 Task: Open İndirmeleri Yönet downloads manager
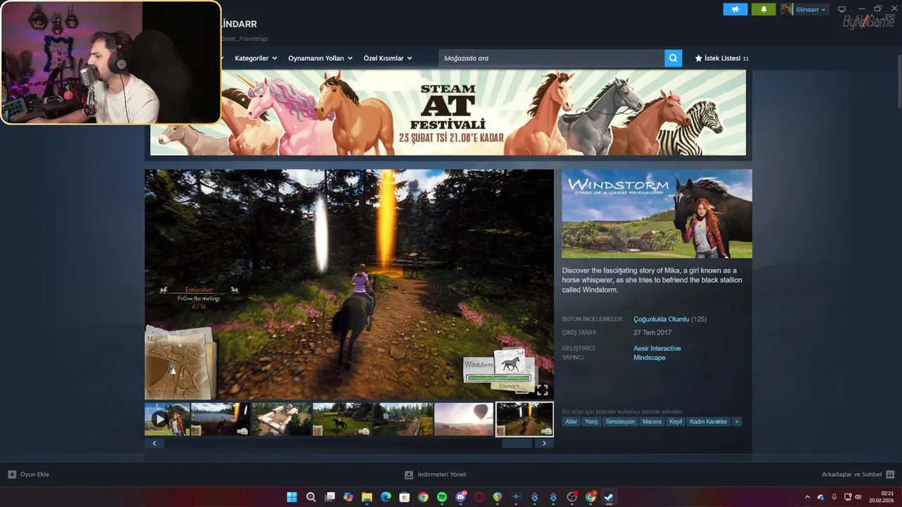coord(435,475)
